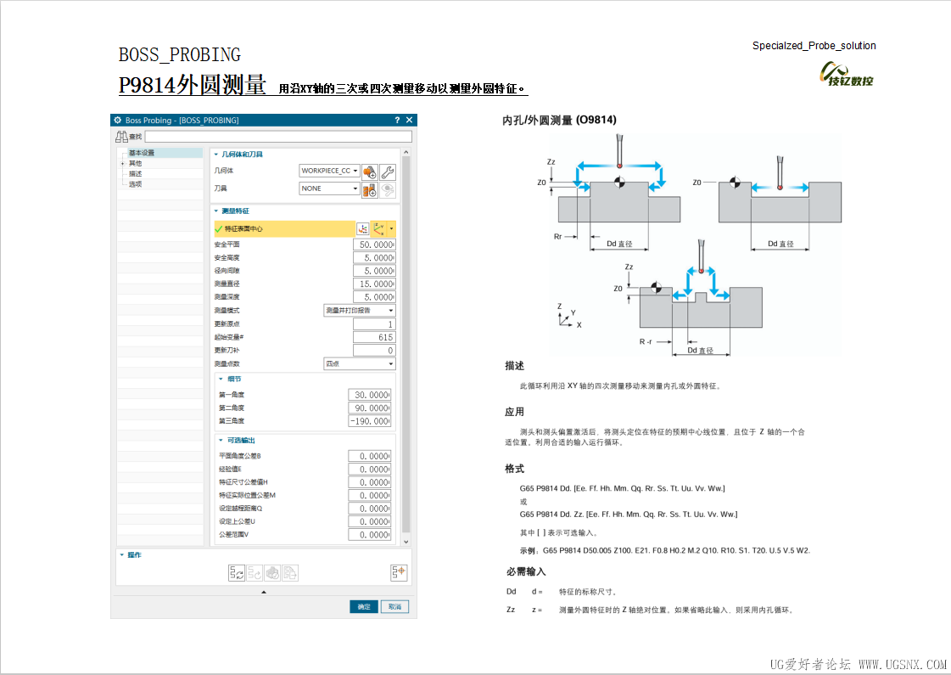Click the 安全高度 value field

(x=374, y=257)
